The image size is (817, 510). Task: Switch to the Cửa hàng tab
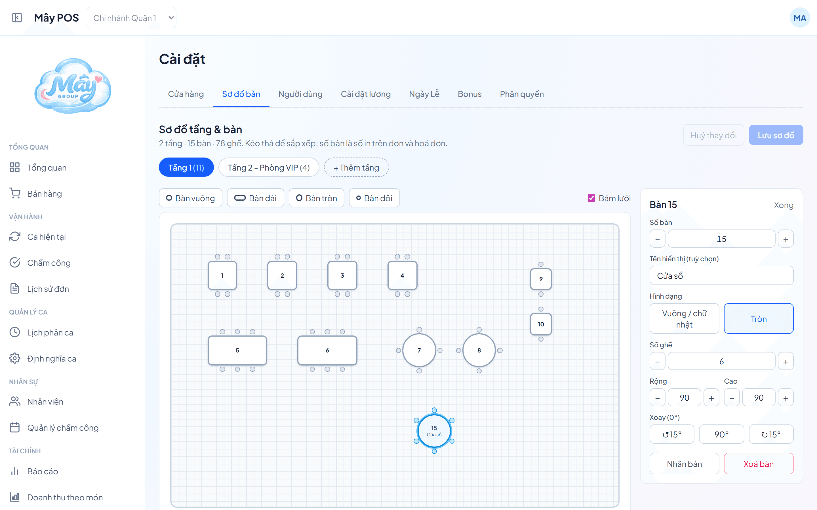coord(186,94)
